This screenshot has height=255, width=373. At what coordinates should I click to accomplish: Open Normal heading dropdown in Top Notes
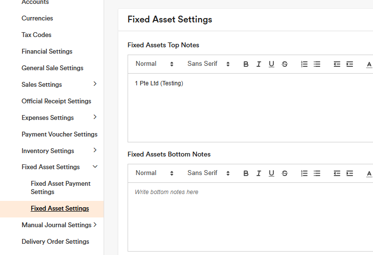[x=154, y=64]
